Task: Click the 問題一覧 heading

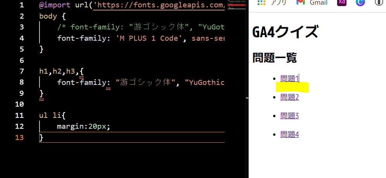Action: pyautogui.click(x=275, y=58)
